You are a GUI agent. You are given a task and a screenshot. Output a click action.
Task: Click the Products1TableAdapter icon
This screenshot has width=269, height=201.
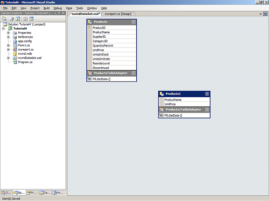tap(162, 109)
